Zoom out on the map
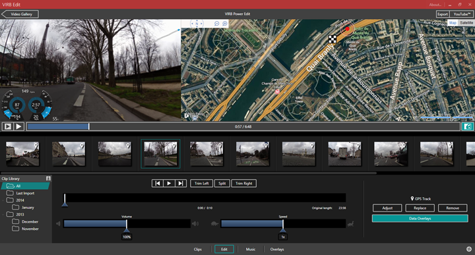This screenshot has width=475, height=255. point(217,24)
